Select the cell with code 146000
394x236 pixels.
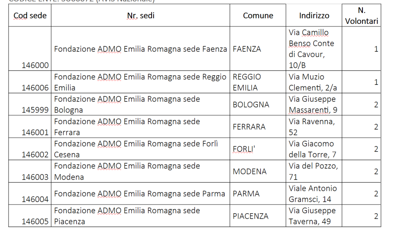pos(35,66)
